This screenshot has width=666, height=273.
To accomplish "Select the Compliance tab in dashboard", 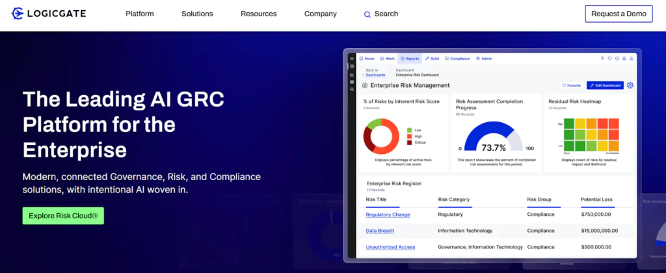I will tap(457, 58).
